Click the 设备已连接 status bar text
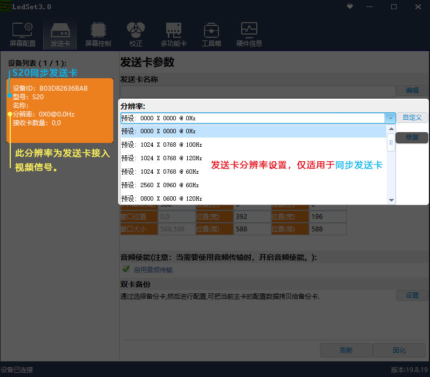This screenshot has width=430, height=377. pyautogui.click(x=17, y=370)
